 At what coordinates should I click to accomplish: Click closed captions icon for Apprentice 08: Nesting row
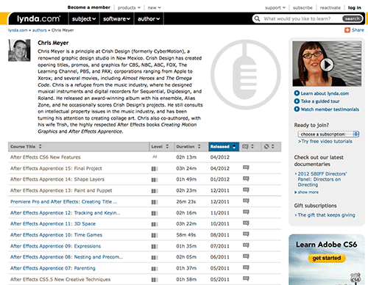pos(246,256)
